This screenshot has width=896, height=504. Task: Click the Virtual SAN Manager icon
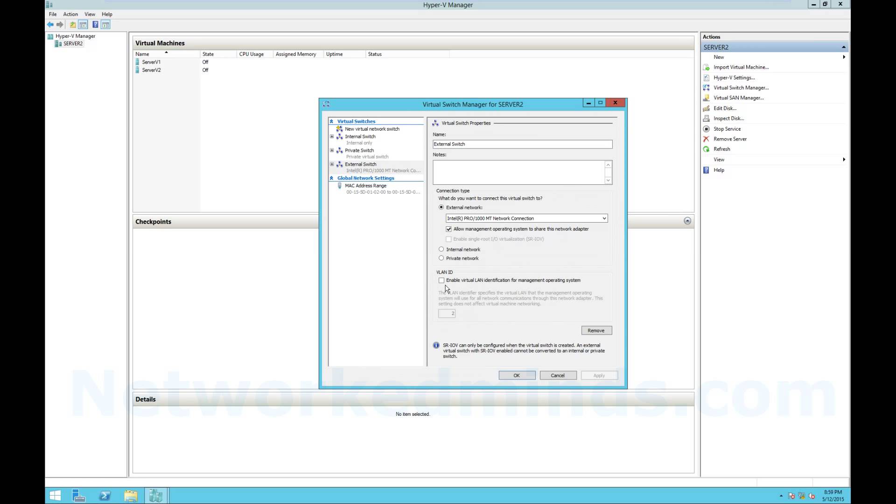[x=706, y=98]
